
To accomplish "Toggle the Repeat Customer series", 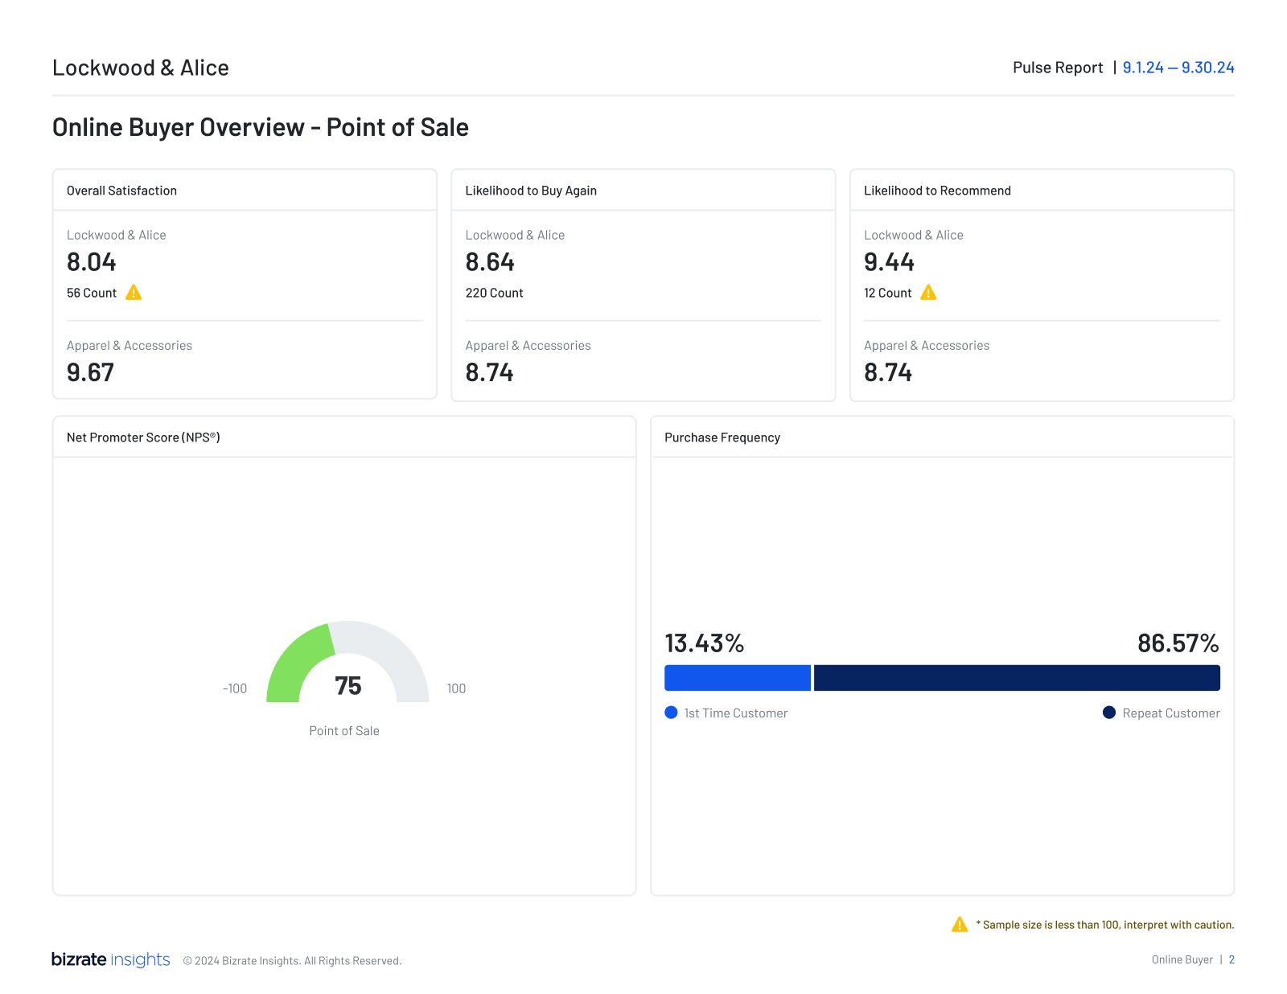I will point(1171,713).
